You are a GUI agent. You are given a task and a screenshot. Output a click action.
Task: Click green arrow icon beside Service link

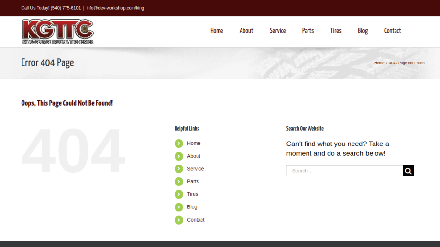179,169
